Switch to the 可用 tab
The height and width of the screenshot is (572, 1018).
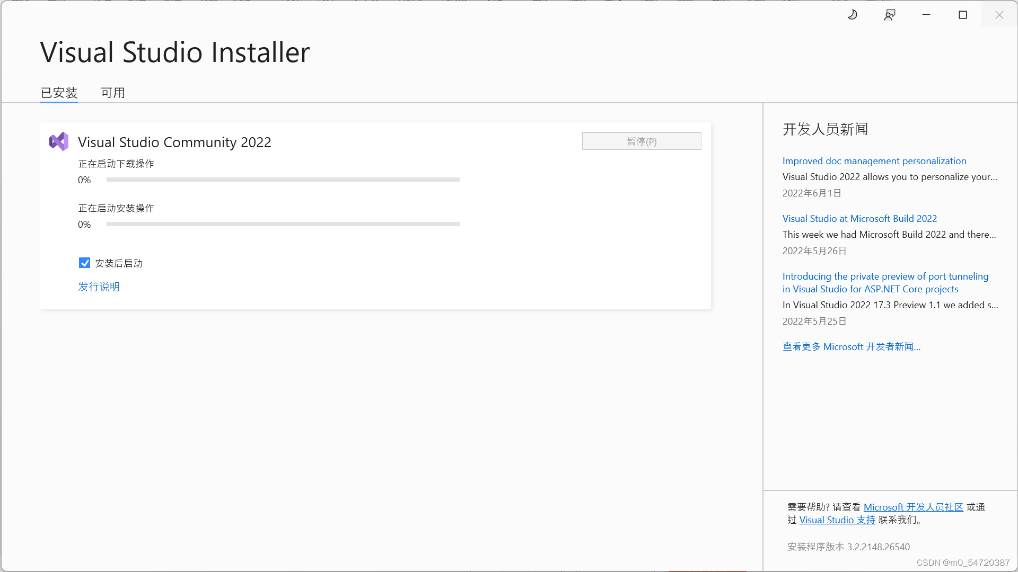113,93
